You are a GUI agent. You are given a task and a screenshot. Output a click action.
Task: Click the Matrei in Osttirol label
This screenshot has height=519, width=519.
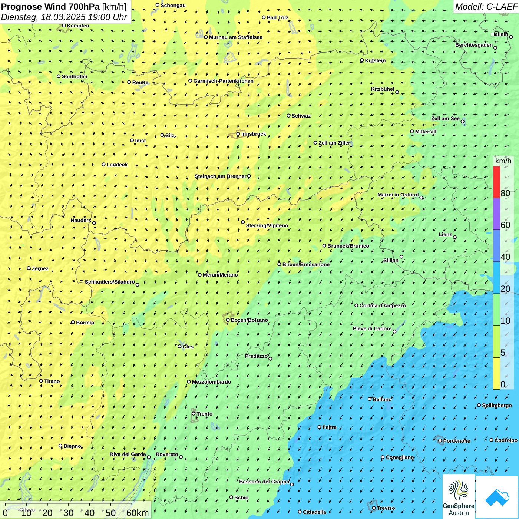398,195
